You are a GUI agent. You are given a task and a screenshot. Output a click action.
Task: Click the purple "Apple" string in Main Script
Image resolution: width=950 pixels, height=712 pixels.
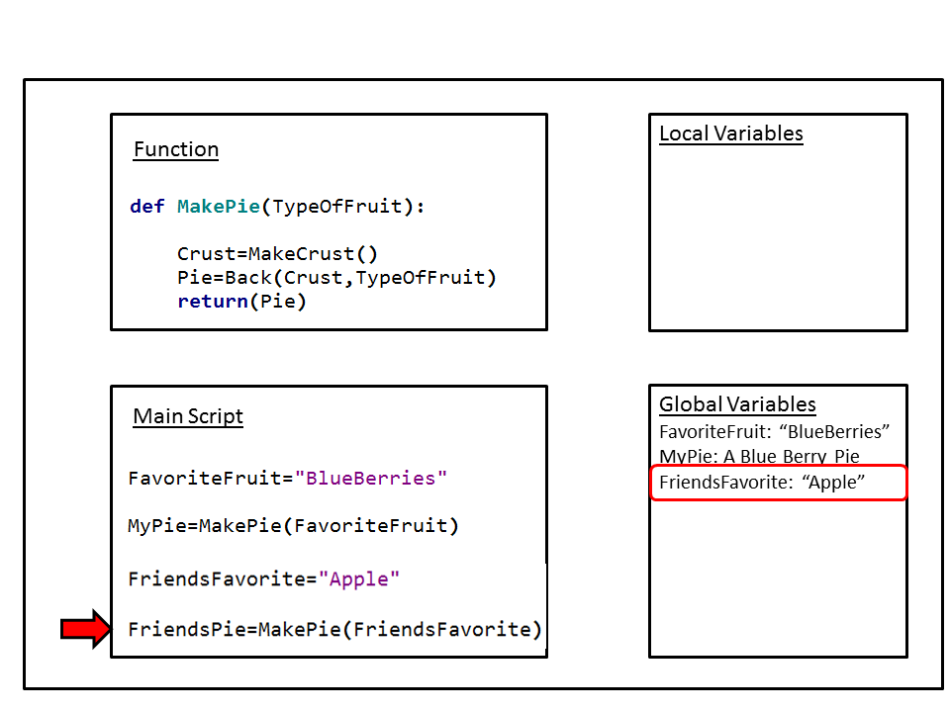pos(359,578)
